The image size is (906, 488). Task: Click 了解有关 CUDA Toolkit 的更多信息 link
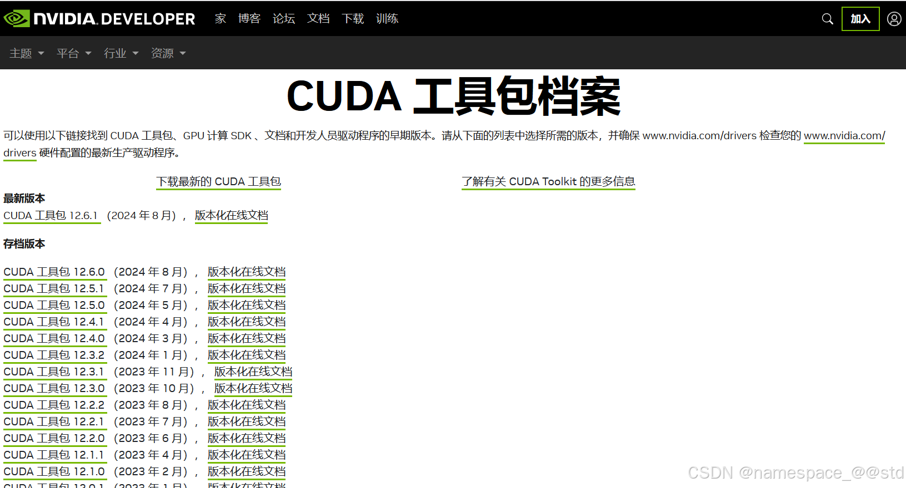point(548,182)
